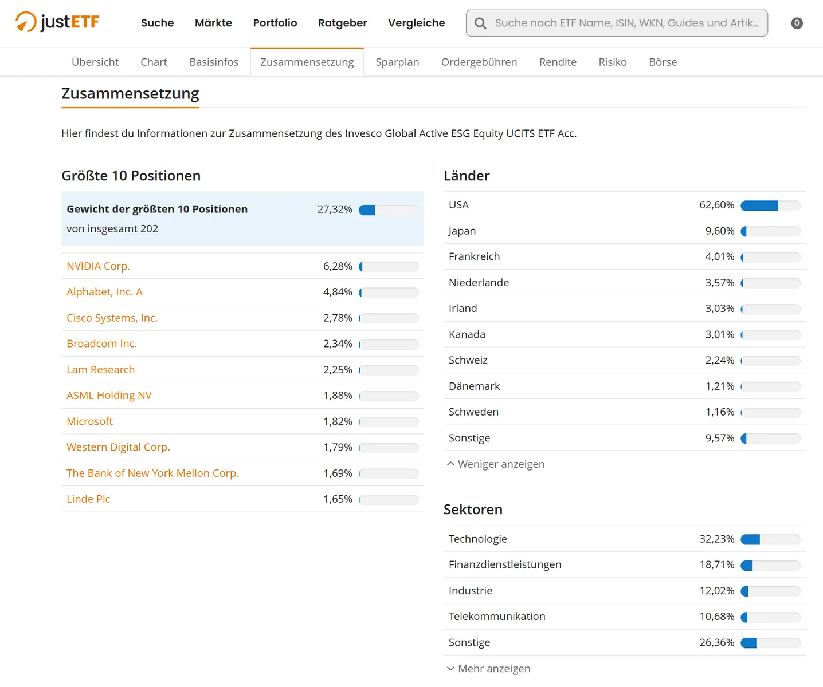Switch to the Übersicht tab
Viewport: 823px width, 687px height.
coord(95,62)
